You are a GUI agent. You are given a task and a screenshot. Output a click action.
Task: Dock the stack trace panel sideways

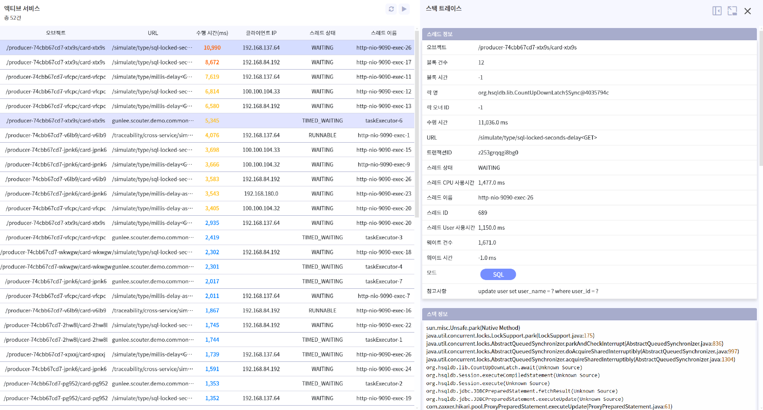click(717, 11)
